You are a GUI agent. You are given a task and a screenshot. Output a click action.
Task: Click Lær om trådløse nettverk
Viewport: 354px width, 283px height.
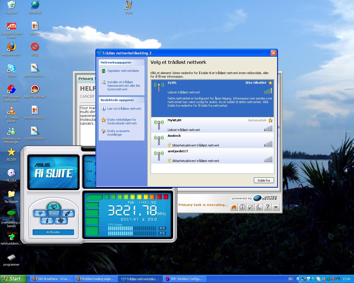[x=124, y=109]
